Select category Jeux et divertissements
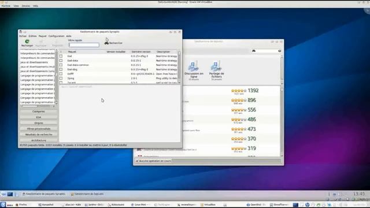This screenshot has height=208, width=370. coord(34,62)
